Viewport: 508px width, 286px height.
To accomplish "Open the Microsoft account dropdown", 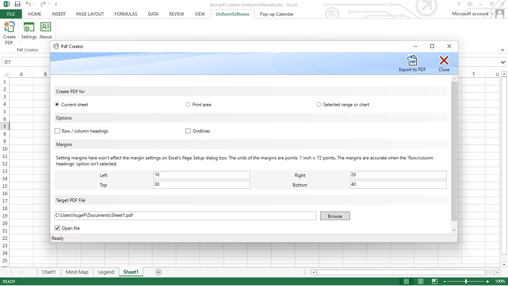I will pyautogui.click(x=492, y=14).
